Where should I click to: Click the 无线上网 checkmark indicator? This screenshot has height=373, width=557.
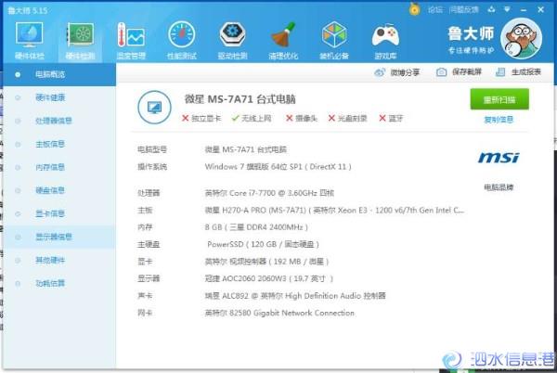(x=252, y=118)
